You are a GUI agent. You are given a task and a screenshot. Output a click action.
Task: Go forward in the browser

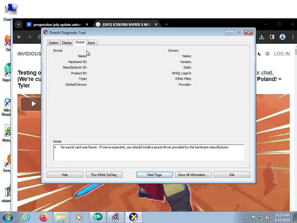(29, 37)
